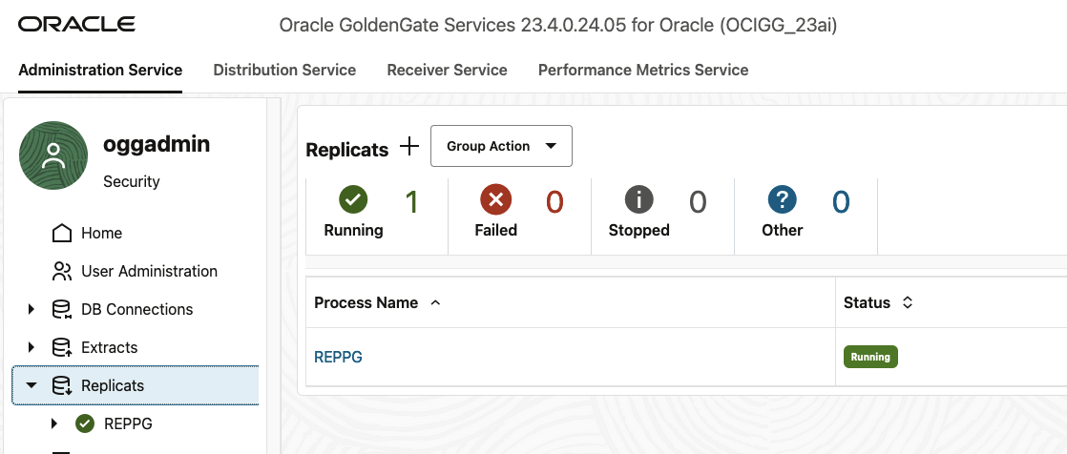Expand the DB Connections tree node
The width and height of the screenshot is (1067, 454).
click(x=31, y=309)
